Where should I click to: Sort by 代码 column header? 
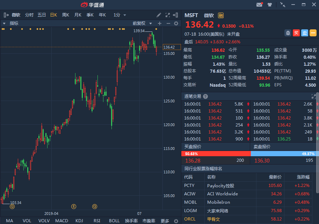click(188, 177)
